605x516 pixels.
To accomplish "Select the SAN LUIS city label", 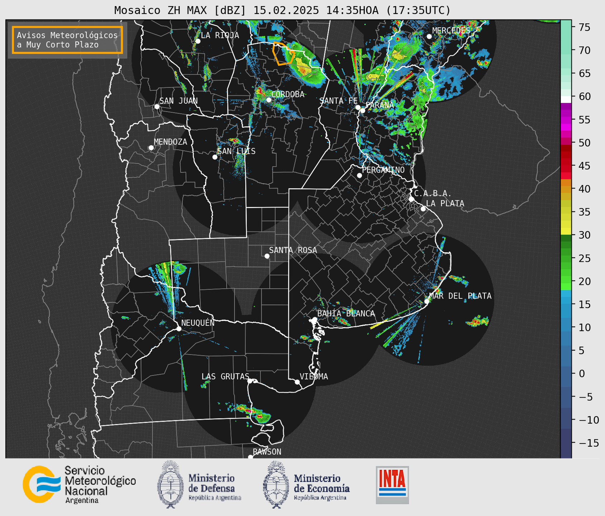I will [x=236, y=151].
